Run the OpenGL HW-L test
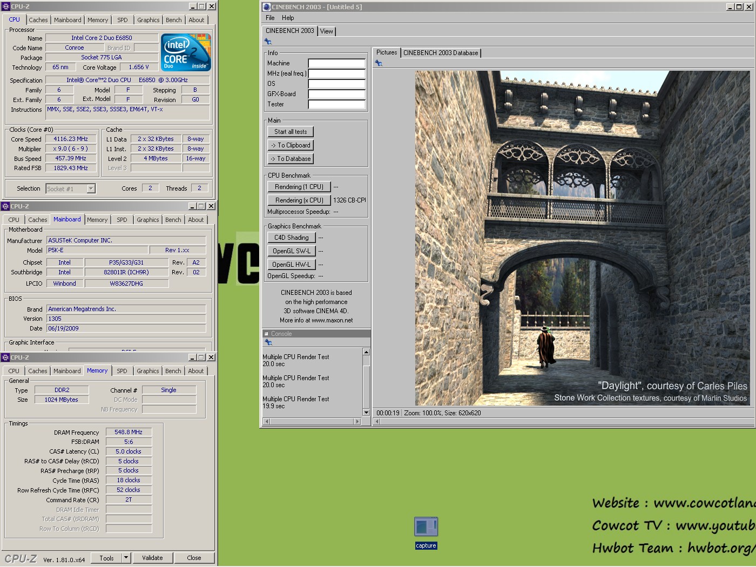The height and width of the screenshot is (567, 756). (x=292, y=265)
